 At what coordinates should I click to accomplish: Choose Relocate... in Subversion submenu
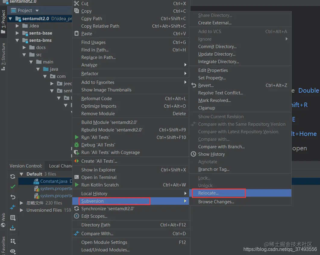[240, 193]
